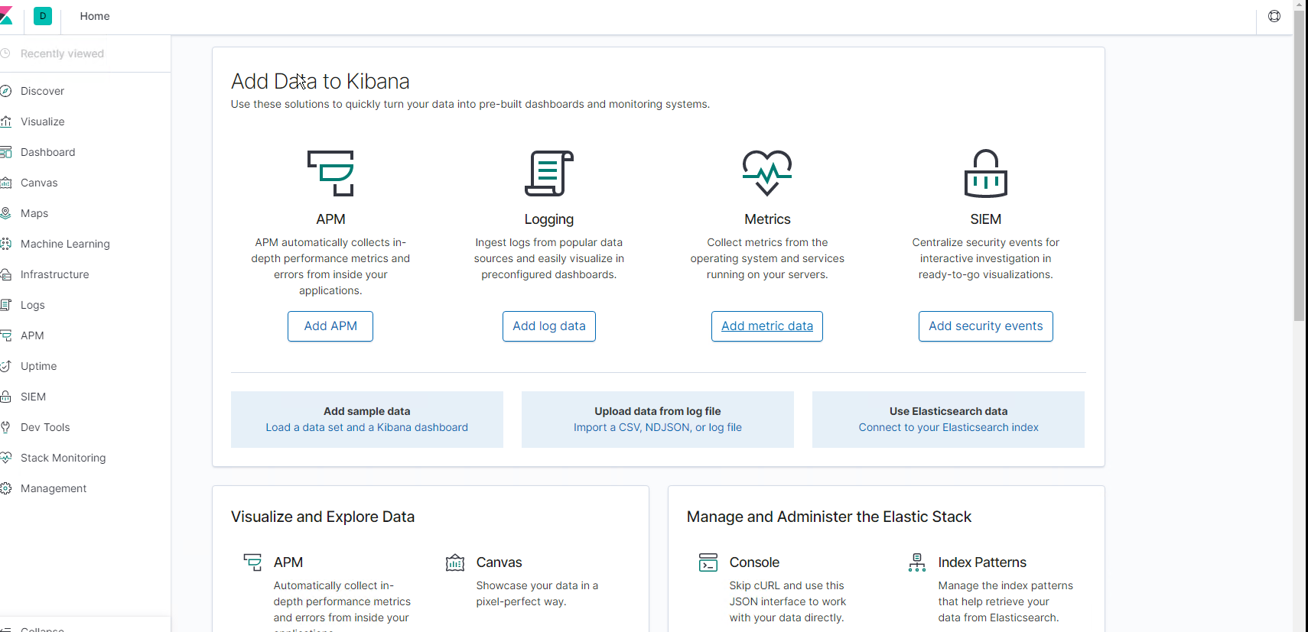Click the Add security events button
1308x632 pixels.
click(x=986, y=326)
